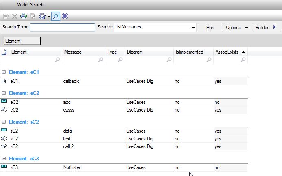This screenshot has height=176, width=282.
Task: Select the NotListed message cell
Action: click(72, 167)
